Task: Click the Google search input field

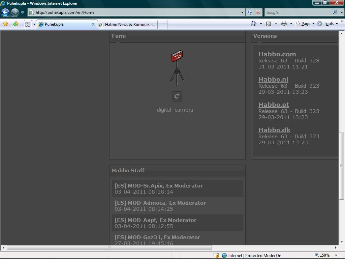Action: pyautogui.click(x=298, y=12)
